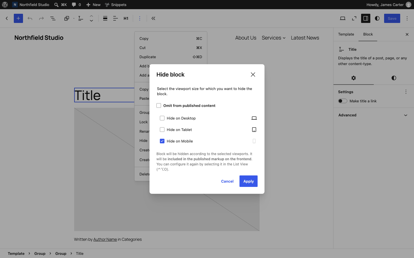Open block Options three-dot menu
This screenshot has height=258, width=414.
pos(140,18)
